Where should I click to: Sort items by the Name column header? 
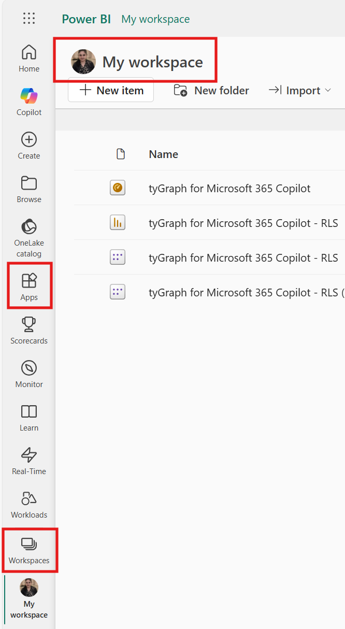[x=163, y=154]
